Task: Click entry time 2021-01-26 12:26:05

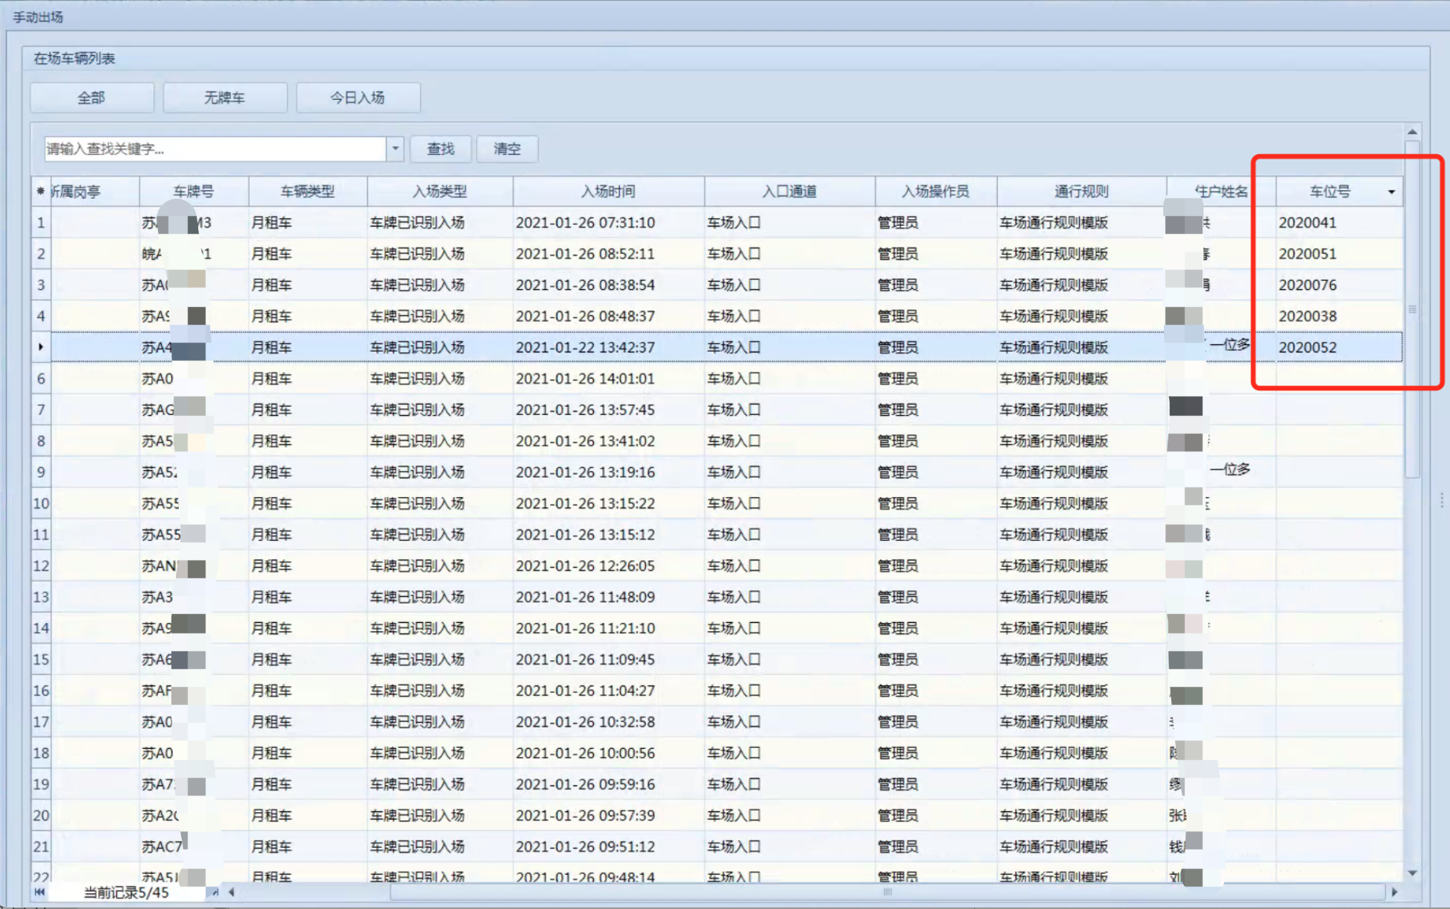Action: (608, 566)
